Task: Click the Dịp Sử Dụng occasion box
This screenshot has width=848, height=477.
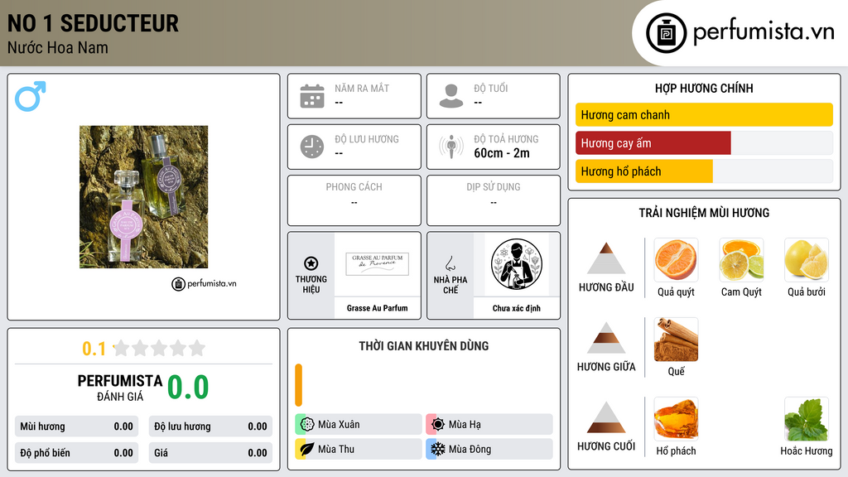Action: (494, 200)
